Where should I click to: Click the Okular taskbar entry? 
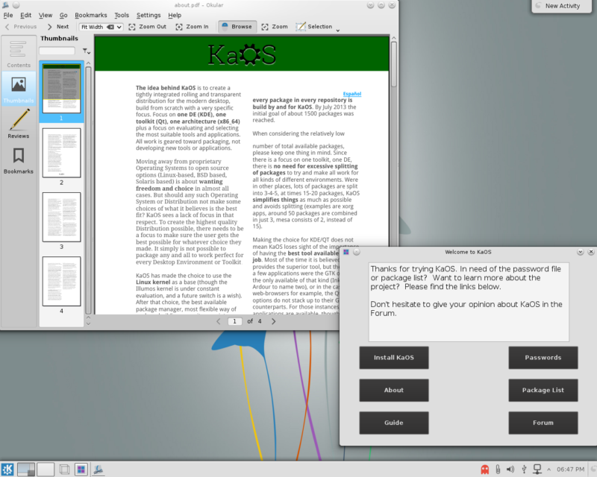tap(99, 470)
